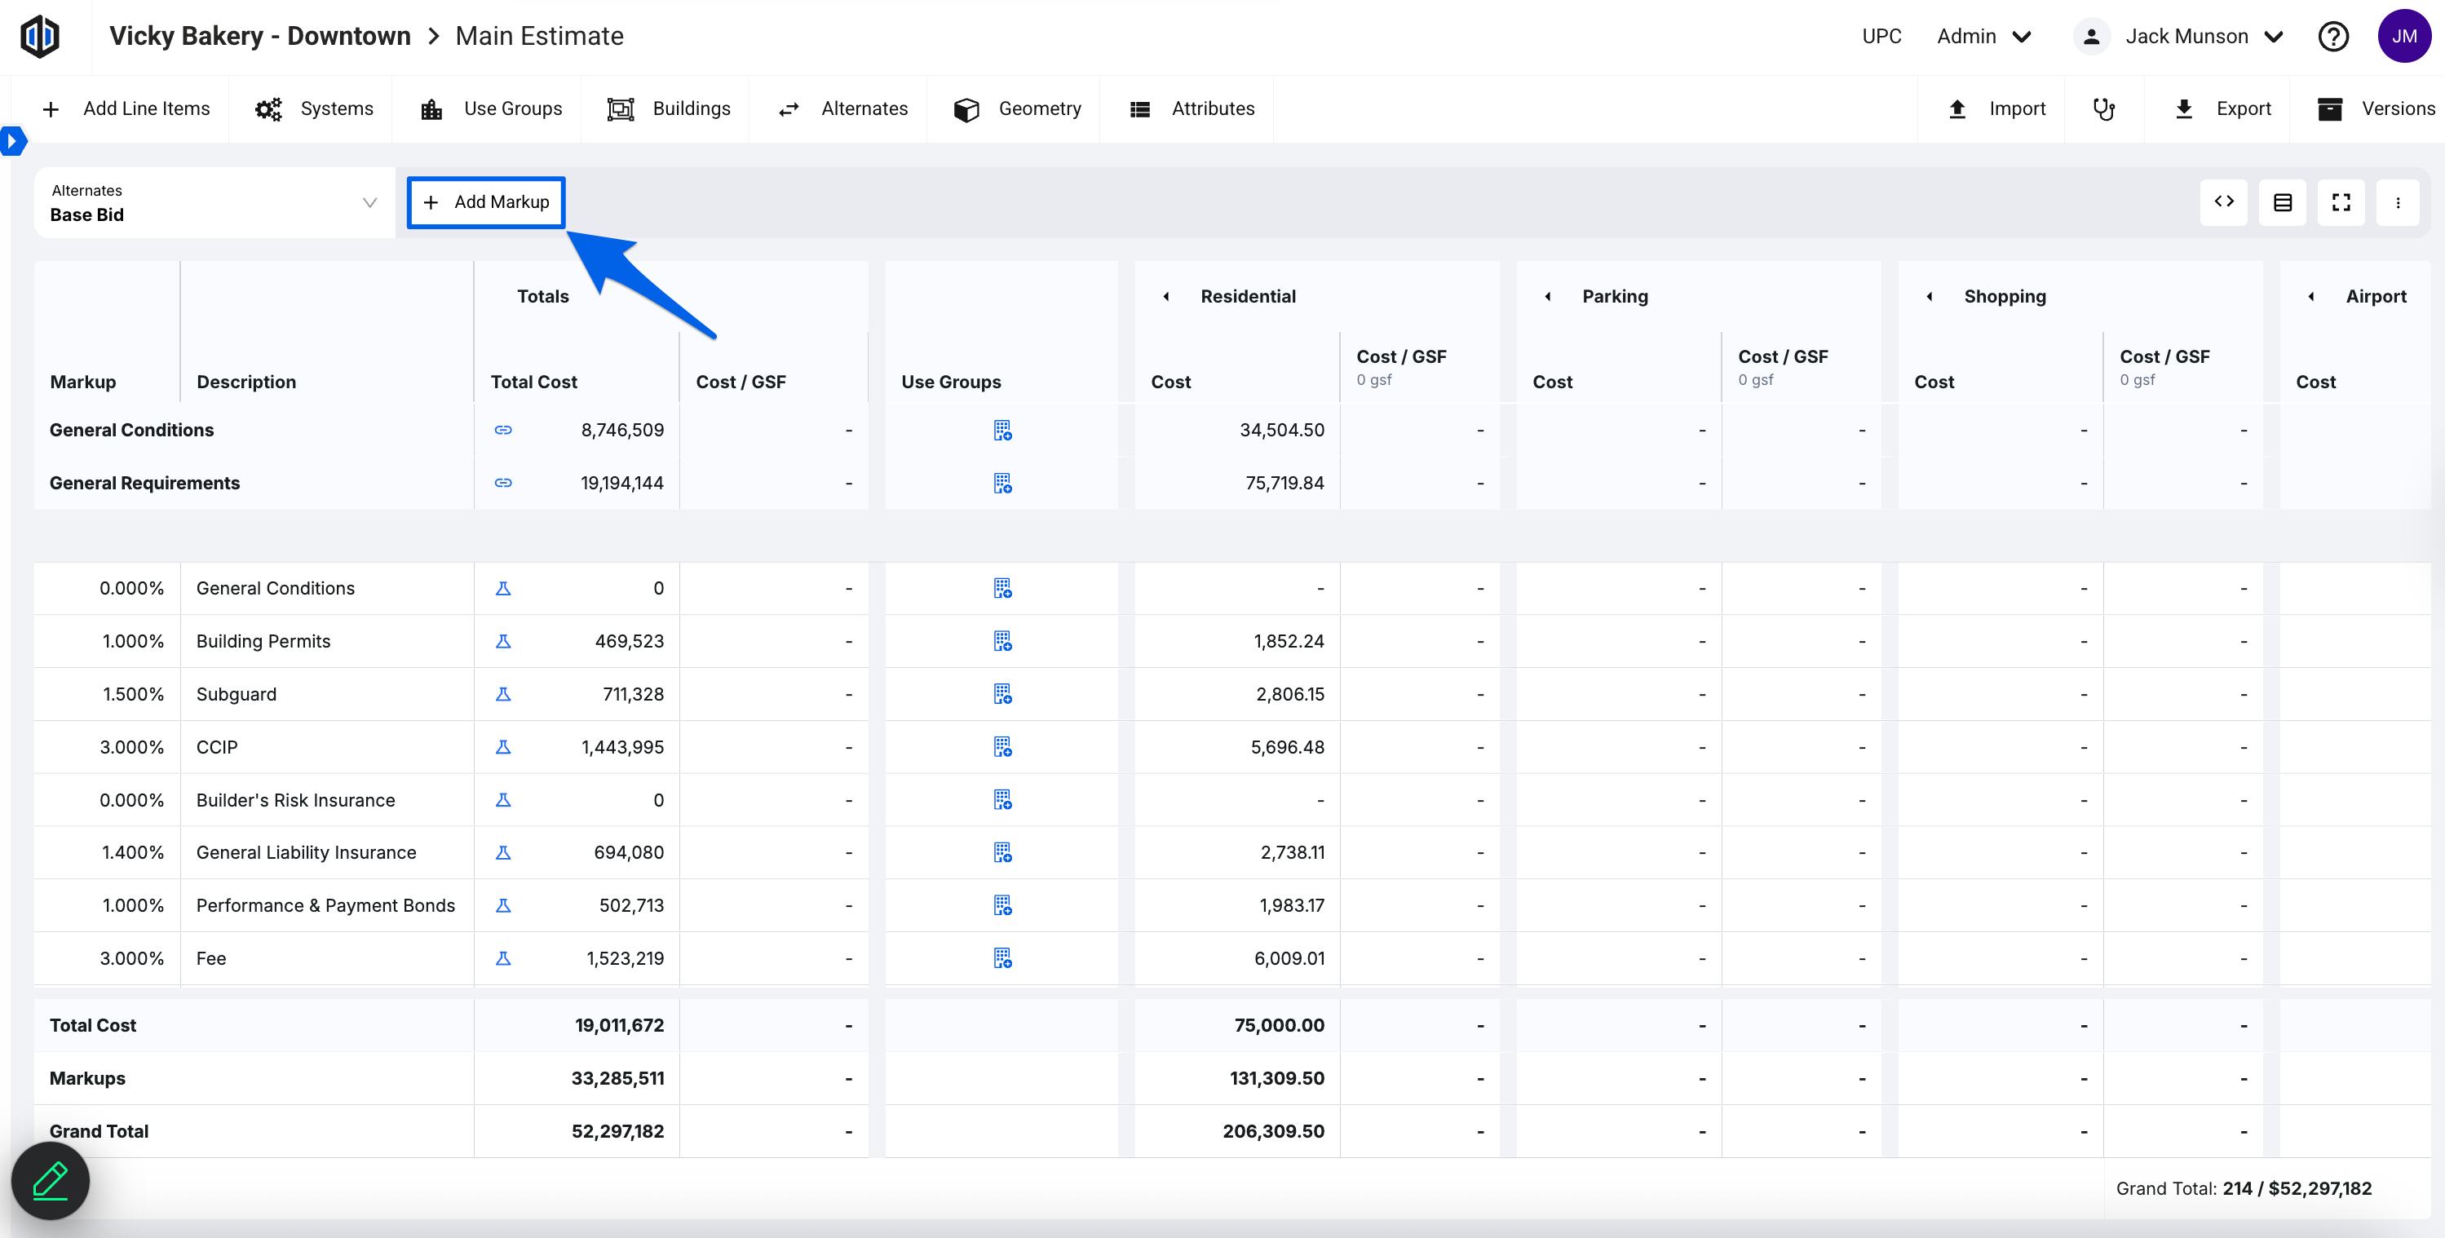2445x1238 pixels.
Task: Click the table layout rows icon
Action: 2282,202
